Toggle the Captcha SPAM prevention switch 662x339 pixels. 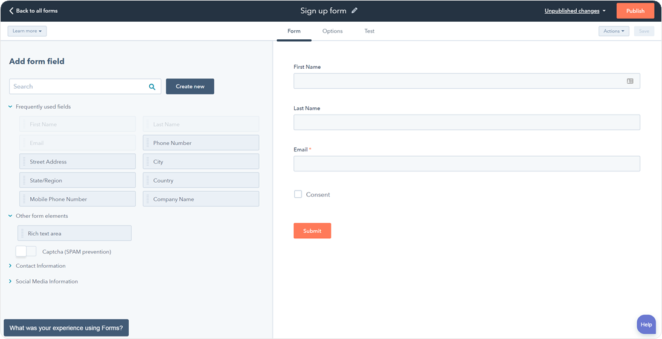coord(26,252)
